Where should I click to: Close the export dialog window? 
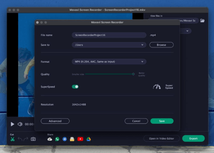pos(37,22)
